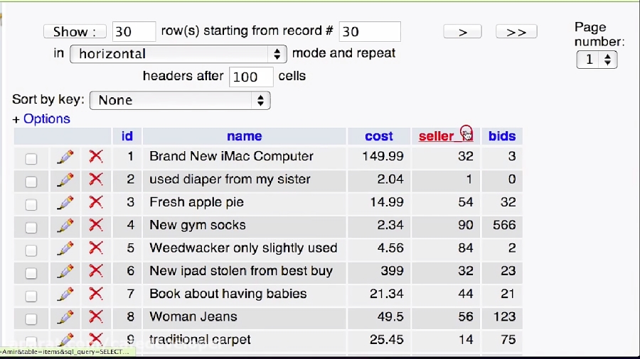Viewport: 640px width, 359px height.
Task: Go to last page with >> button
Action: tap(516, 32)
